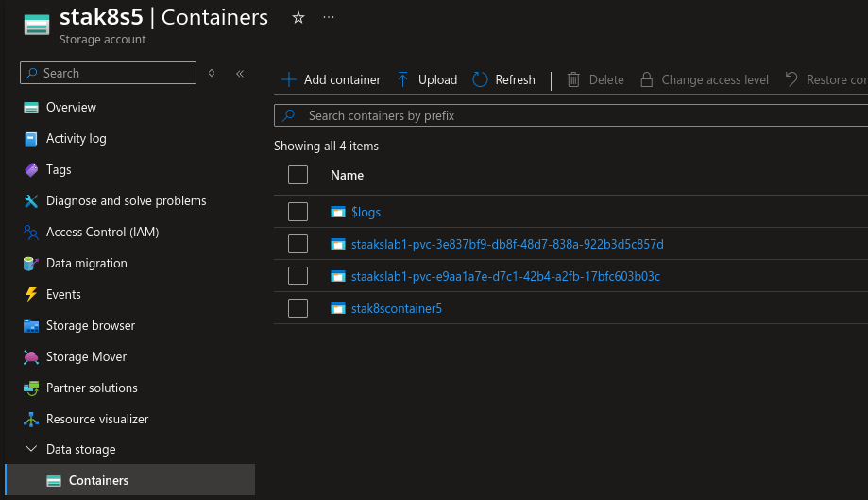Screen dimensions: 868x500
Task: Click the Data migration icon
Action: [31, 264]
